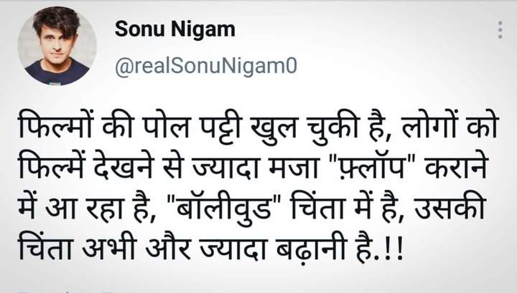This screenshot has width=517, height=293.
Task: Click the word कराने in the tweet
Action: [x=456, y=167]
